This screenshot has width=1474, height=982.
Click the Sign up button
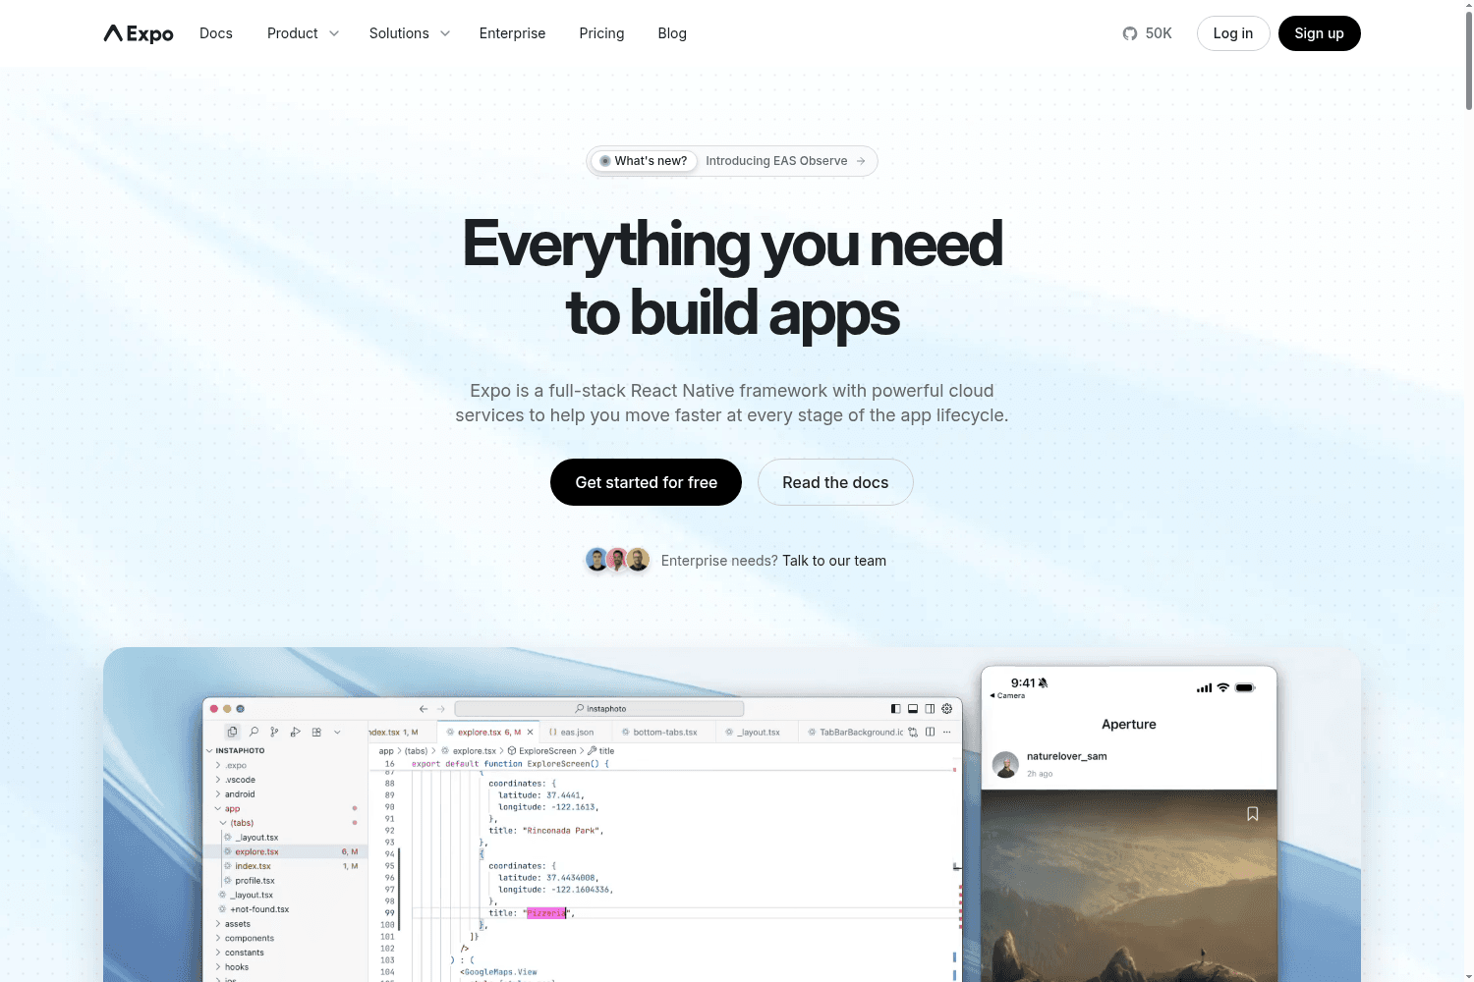(1319, 33)
